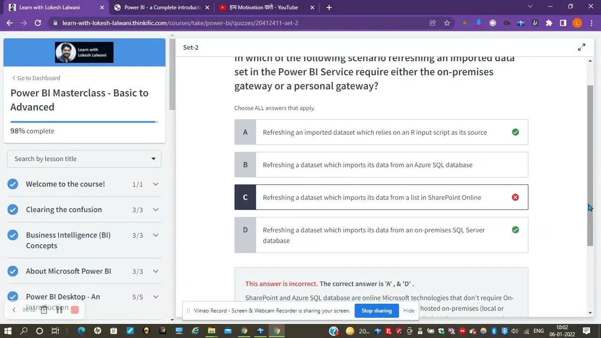Stop recording with the red square control
Image resolution: width=601 pixels, height=338 pixels.
click(75, 309)
